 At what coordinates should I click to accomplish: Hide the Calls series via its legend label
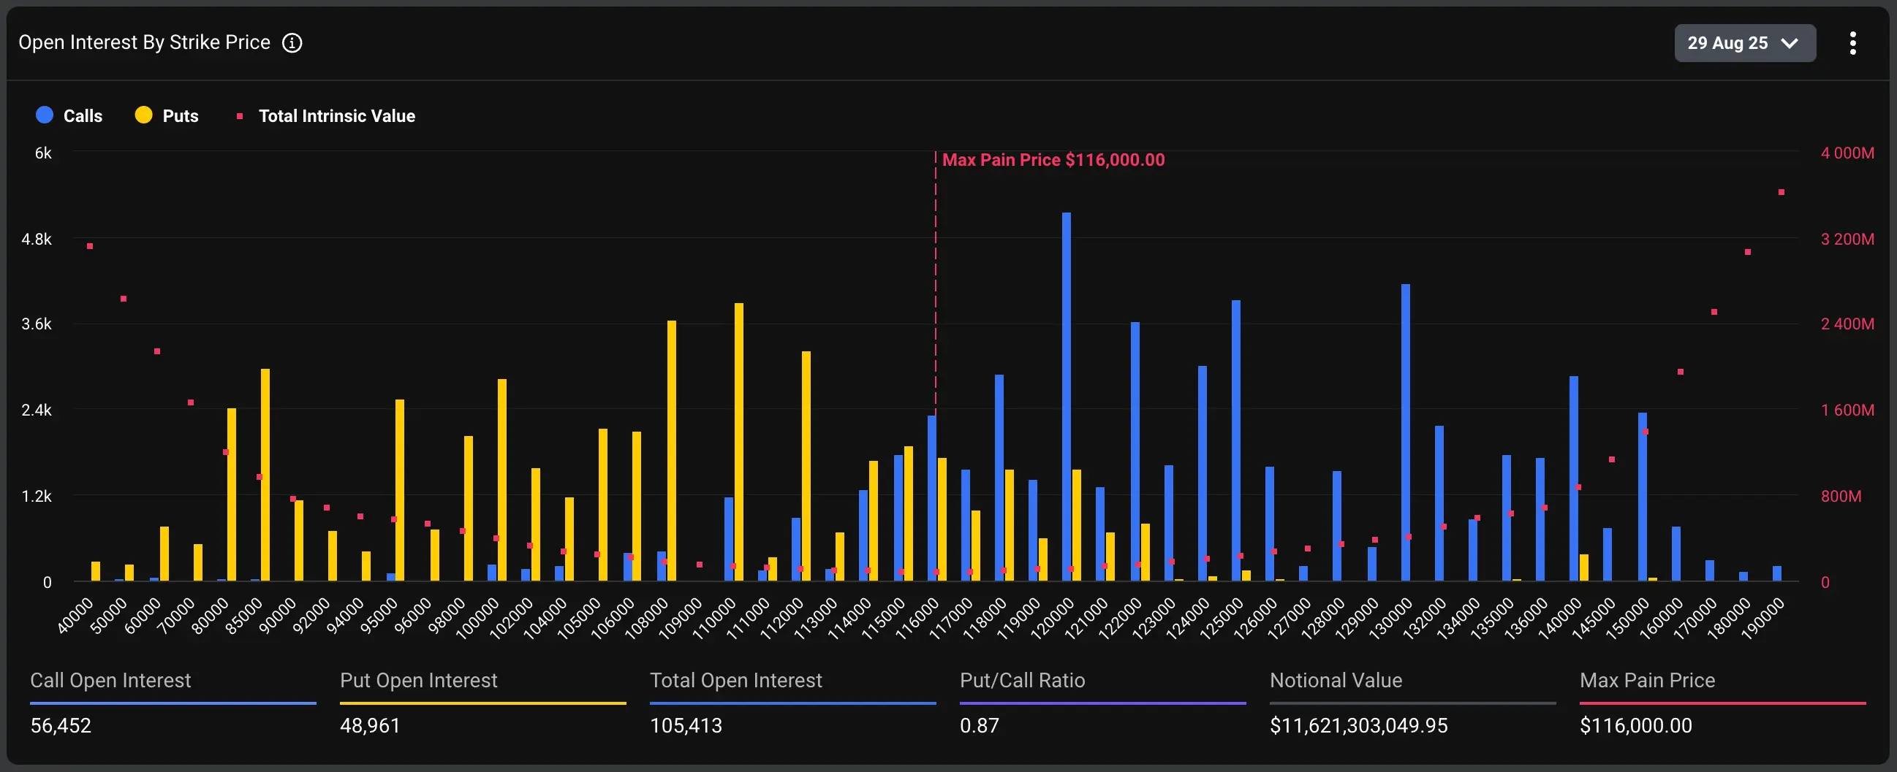[x=83, y=115]
